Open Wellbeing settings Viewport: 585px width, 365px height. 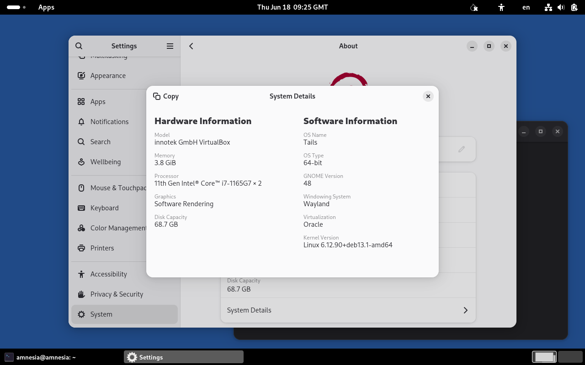(124, 162)
